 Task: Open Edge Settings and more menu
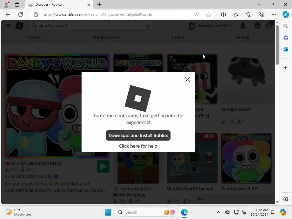(273, 15)
